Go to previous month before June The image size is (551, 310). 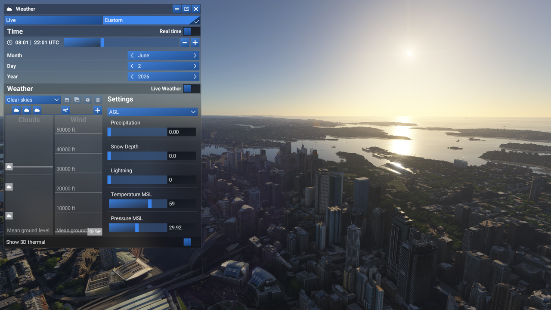(132, 56)
